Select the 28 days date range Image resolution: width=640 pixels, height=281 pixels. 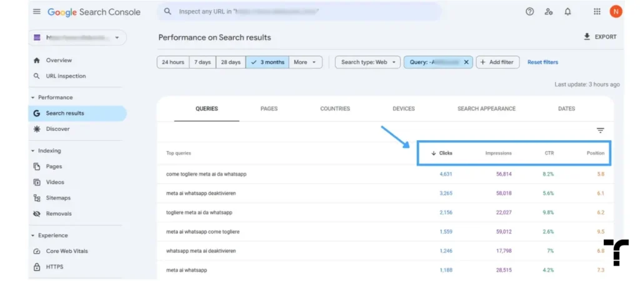click(231, 62)
